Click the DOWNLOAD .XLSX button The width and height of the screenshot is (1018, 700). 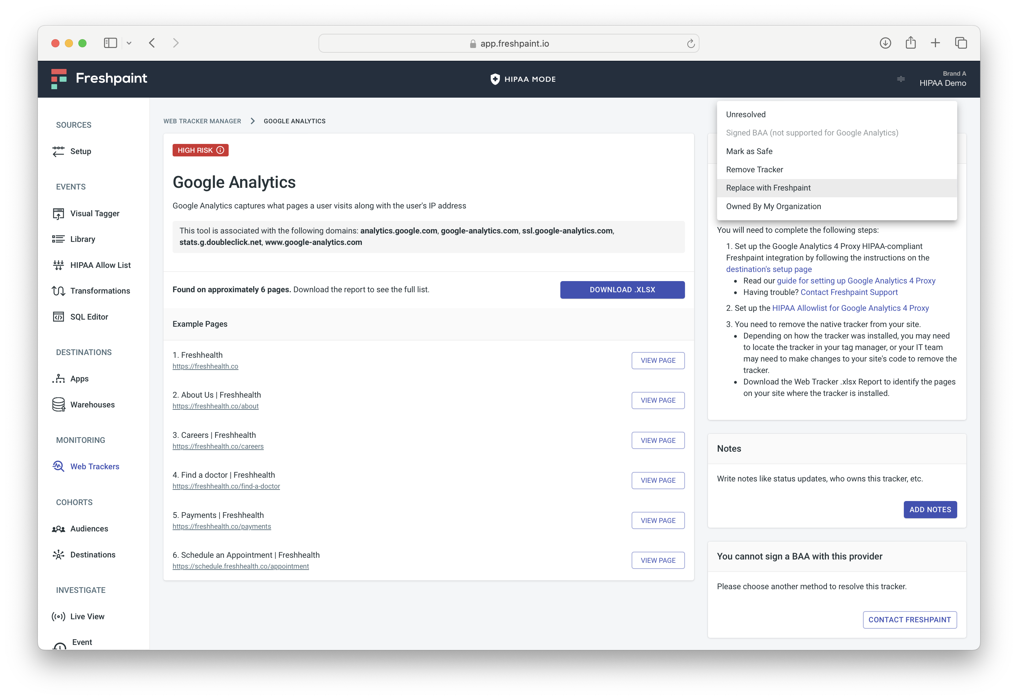pos(622,290)
